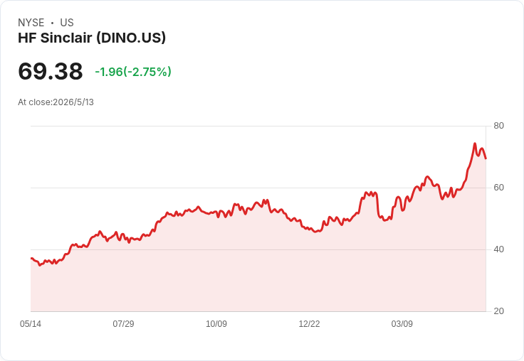The image size is (524, 361).
Task: Click the At close:2026/5/13 text
Action: 56,102
